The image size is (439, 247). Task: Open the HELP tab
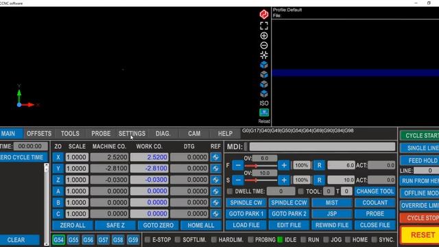point(225,134)
